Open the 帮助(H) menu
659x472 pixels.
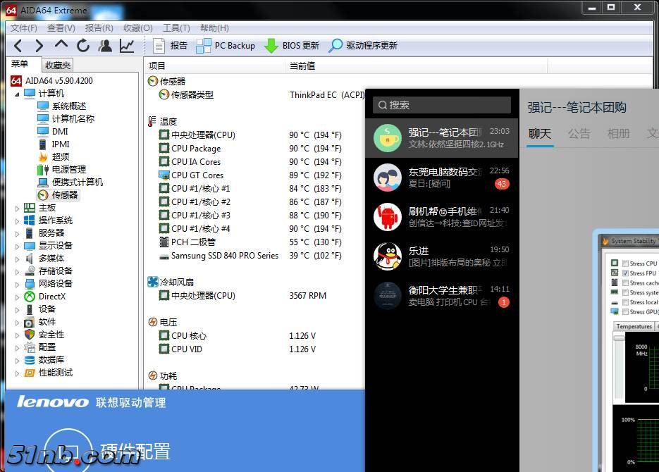tap(214, 27)
